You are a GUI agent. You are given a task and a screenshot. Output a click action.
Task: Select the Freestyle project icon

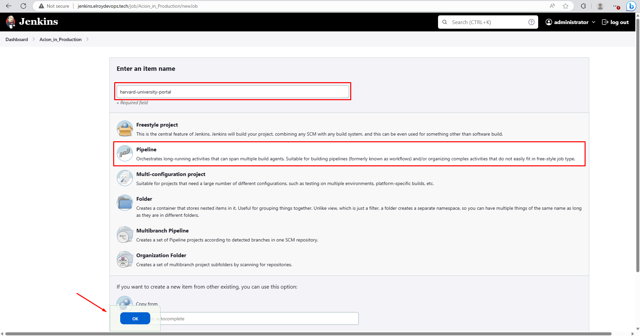pyautogui.click(x=125, y=129)
